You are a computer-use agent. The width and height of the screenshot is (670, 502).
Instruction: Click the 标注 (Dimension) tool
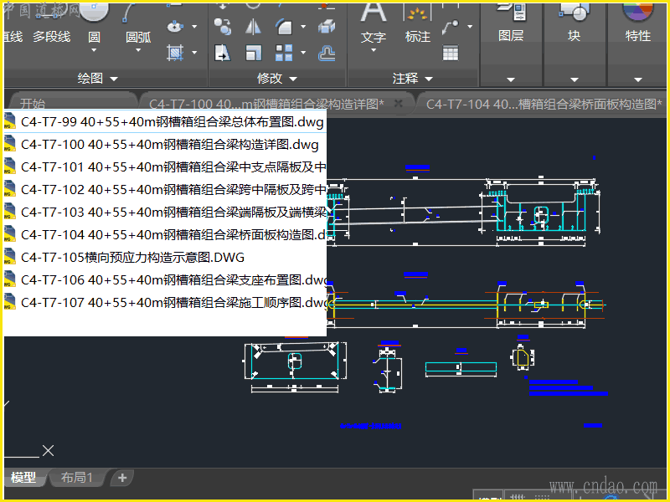(417, 23)
